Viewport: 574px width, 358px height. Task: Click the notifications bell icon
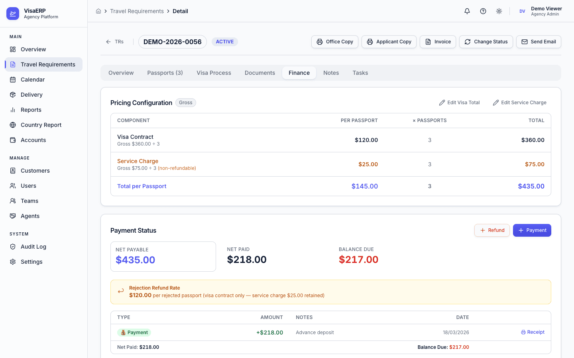(467, 11)
